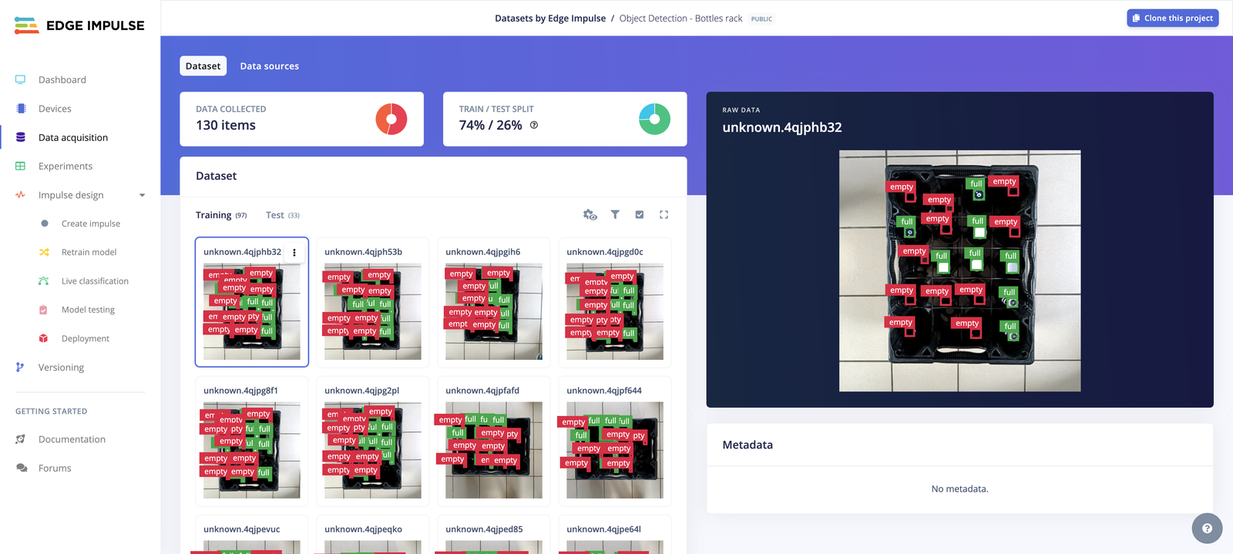
Task: Click the Forums label in sidebar
Action: 55,468
